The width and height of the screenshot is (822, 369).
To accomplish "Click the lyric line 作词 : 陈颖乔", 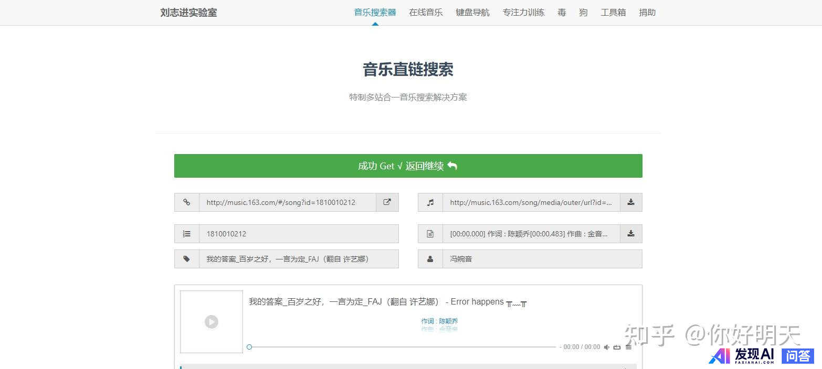I will [439, 321].
